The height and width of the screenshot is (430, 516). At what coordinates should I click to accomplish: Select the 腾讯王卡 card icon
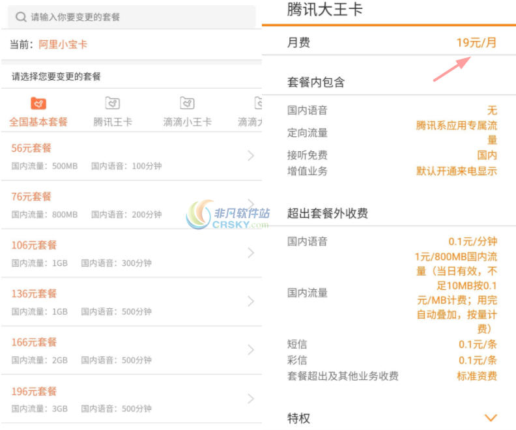(x=113, y=104)
